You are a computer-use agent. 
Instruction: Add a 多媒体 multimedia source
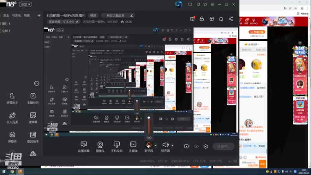click(x=133, y=147)
